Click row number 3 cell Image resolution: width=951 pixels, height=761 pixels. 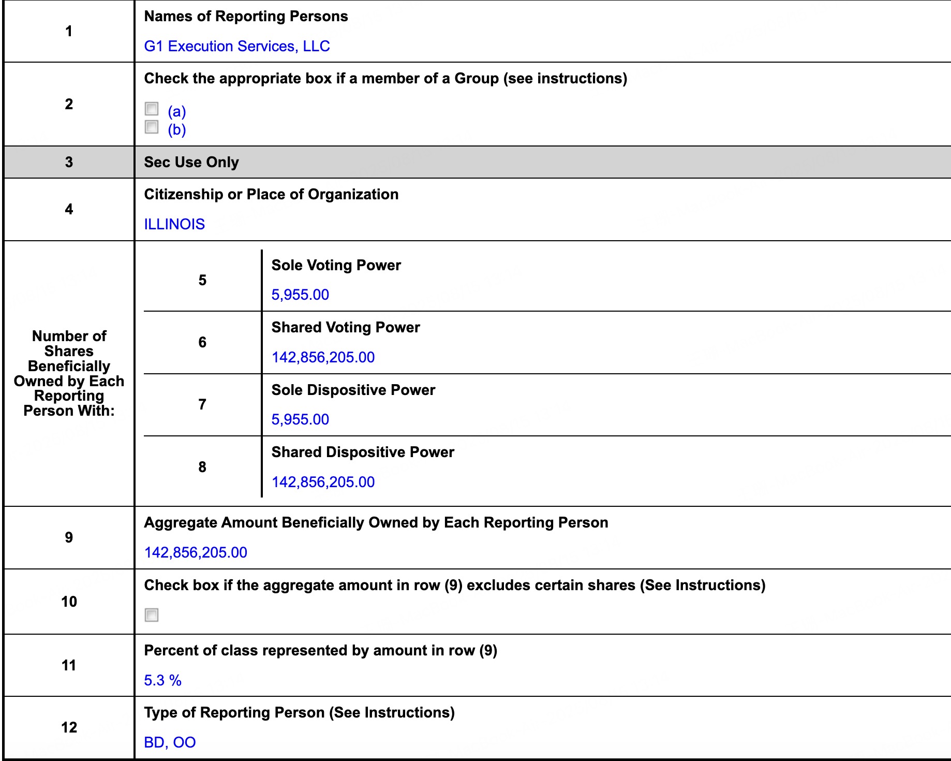(x=69, y=163)
